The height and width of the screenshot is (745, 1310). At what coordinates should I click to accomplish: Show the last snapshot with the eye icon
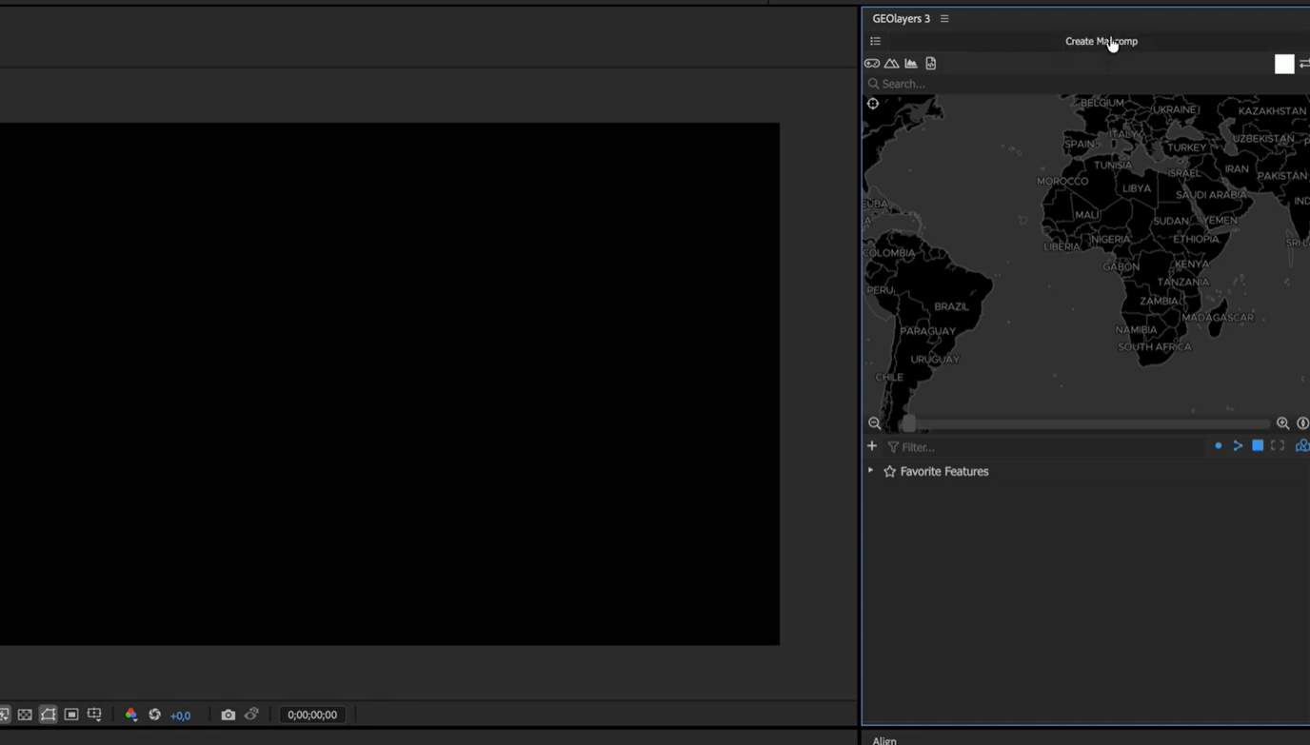click(251, 714)
